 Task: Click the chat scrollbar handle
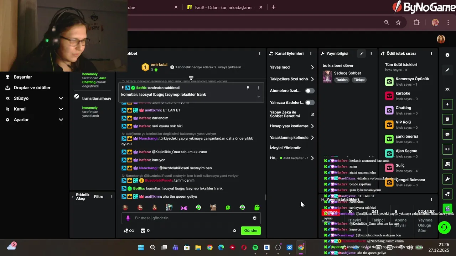tap(265, 197)
